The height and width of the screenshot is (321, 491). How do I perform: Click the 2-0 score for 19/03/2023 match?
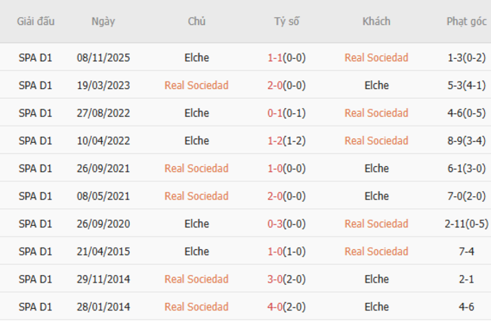pyautogui.click(x=275, y=85)
